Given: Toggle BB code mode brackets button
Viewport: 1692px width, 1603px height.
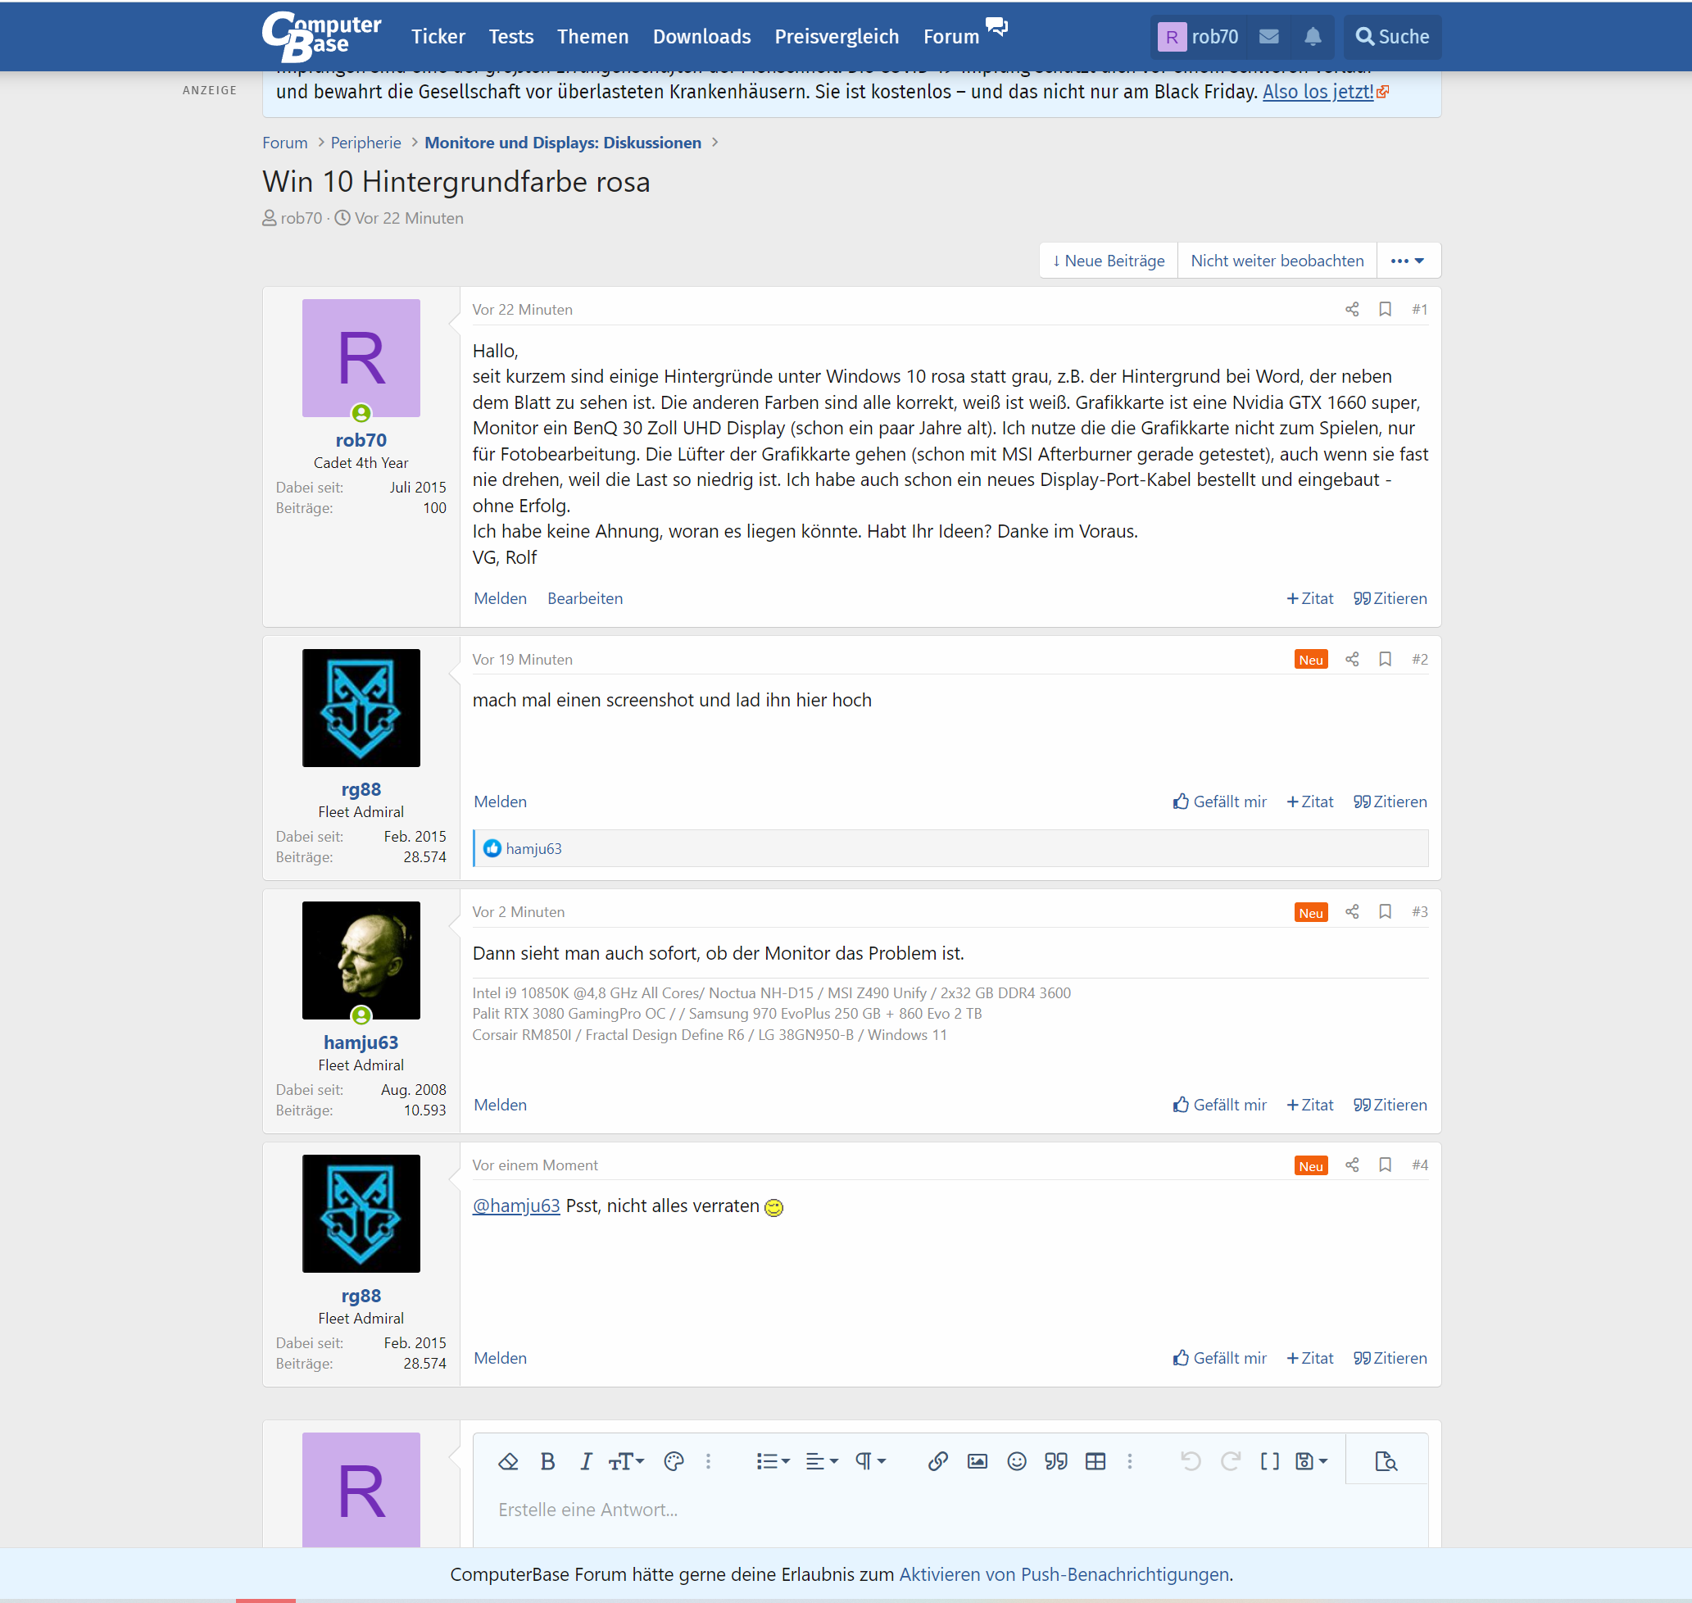Looking at the screenshot, I should pos(1270,1461).
